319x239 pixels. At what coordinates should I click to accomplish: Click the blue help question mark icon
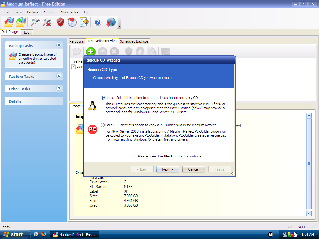pos(98,22)
